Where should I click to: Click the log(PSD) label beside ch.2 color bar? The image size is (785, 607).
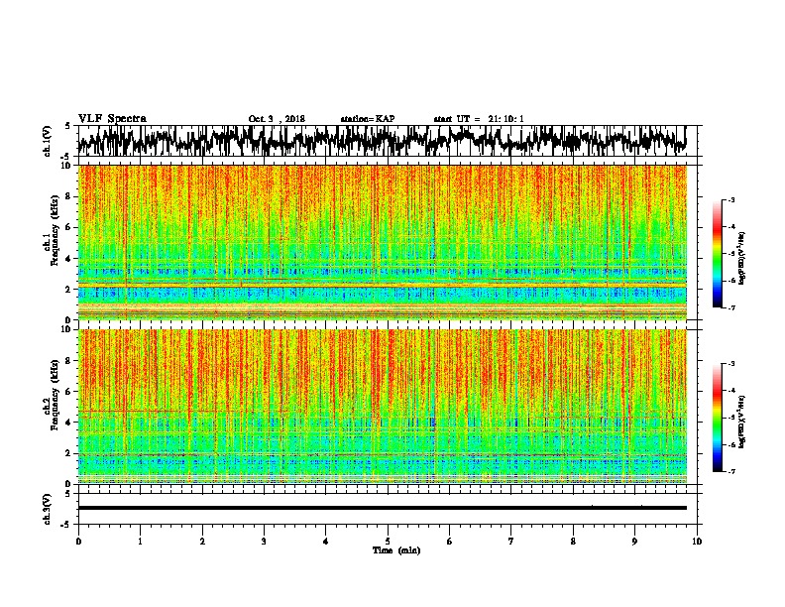click(x=742, y=422)
